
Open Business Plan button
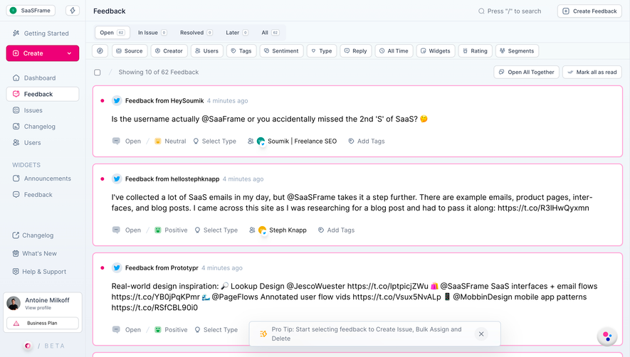point(43,323)
